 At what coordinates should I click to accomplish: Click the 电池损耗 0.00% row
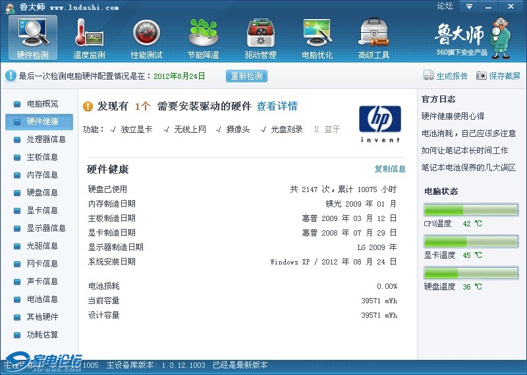tap(242, 286)
